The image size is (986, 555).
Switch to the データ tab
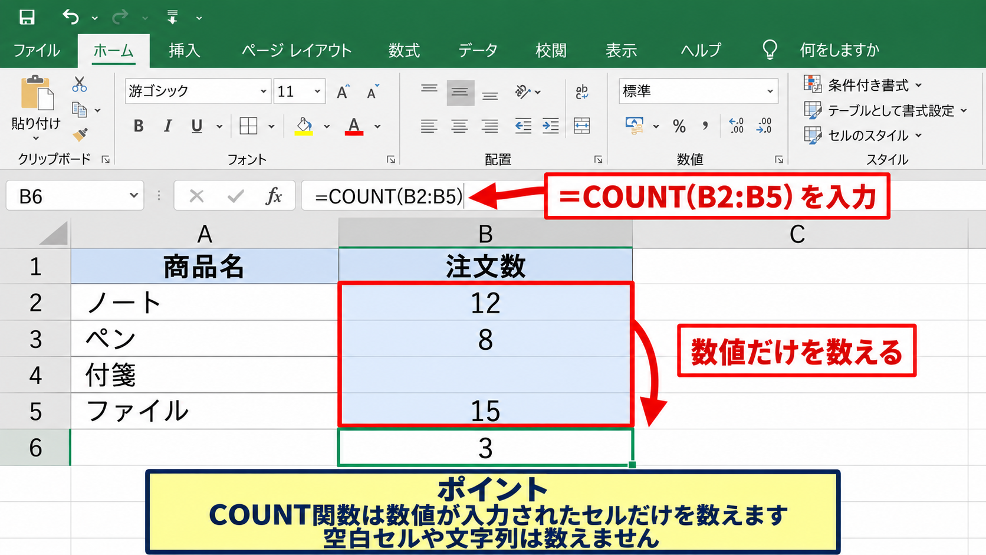click(x=478, y=50)
